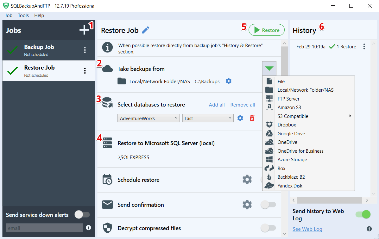Open Send confirmation settings gear
Screen dimensions: 379x239
pos(247,205)
